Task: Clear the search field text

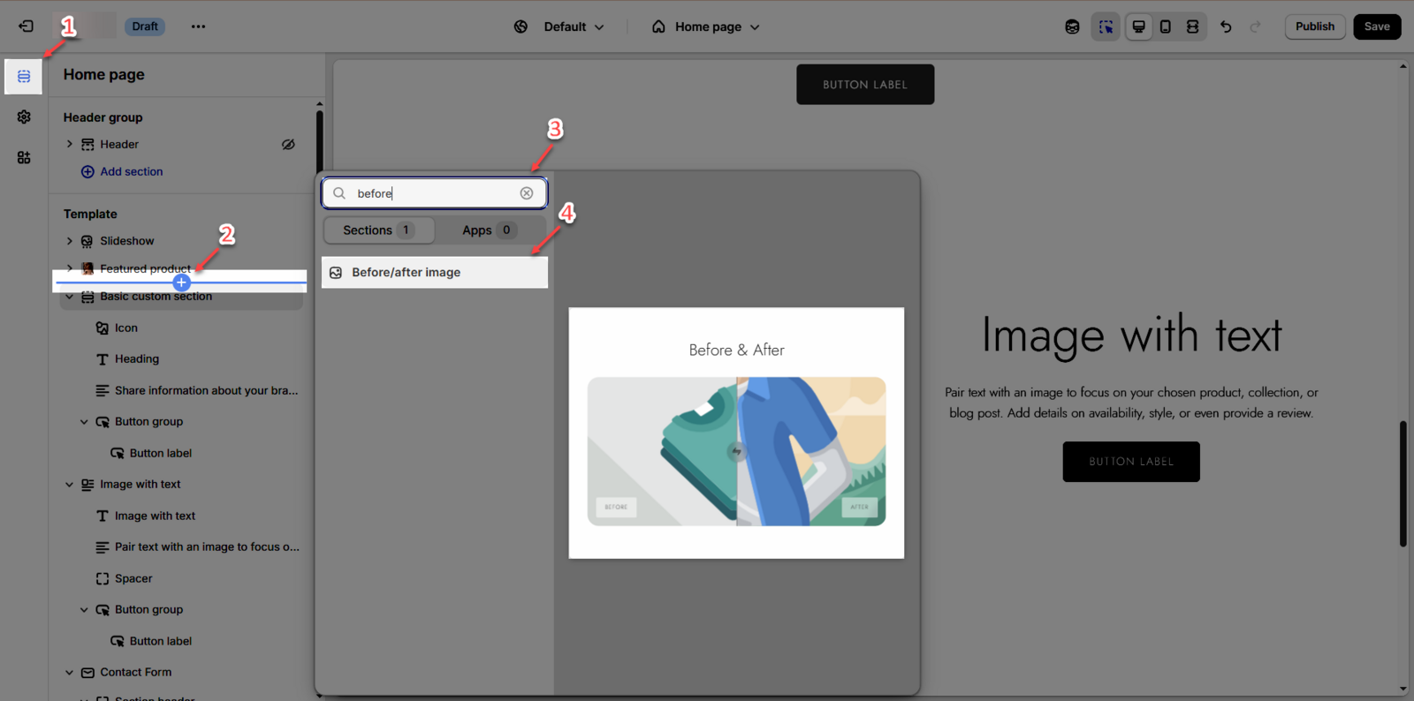Action: (527, 193)
